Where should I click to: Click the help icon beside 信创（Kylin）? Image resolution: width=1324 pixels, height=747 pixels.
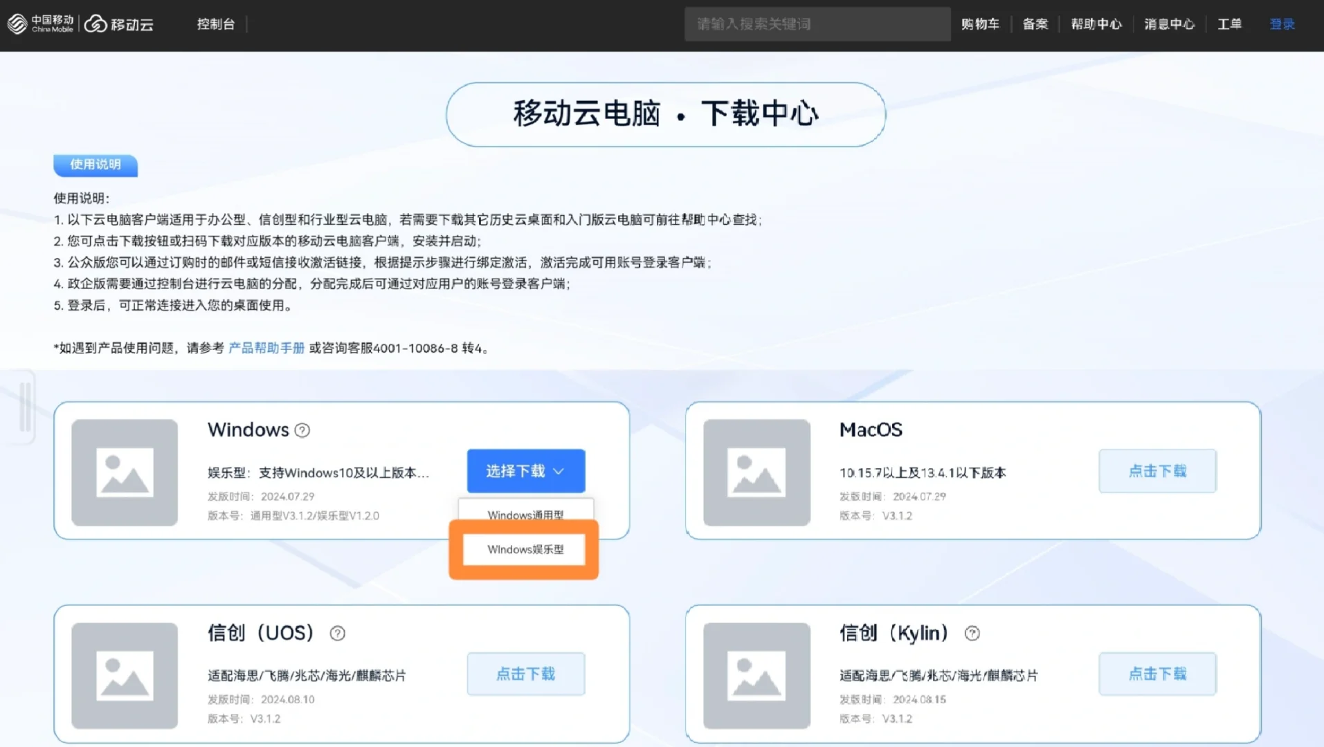pos(972,633)
